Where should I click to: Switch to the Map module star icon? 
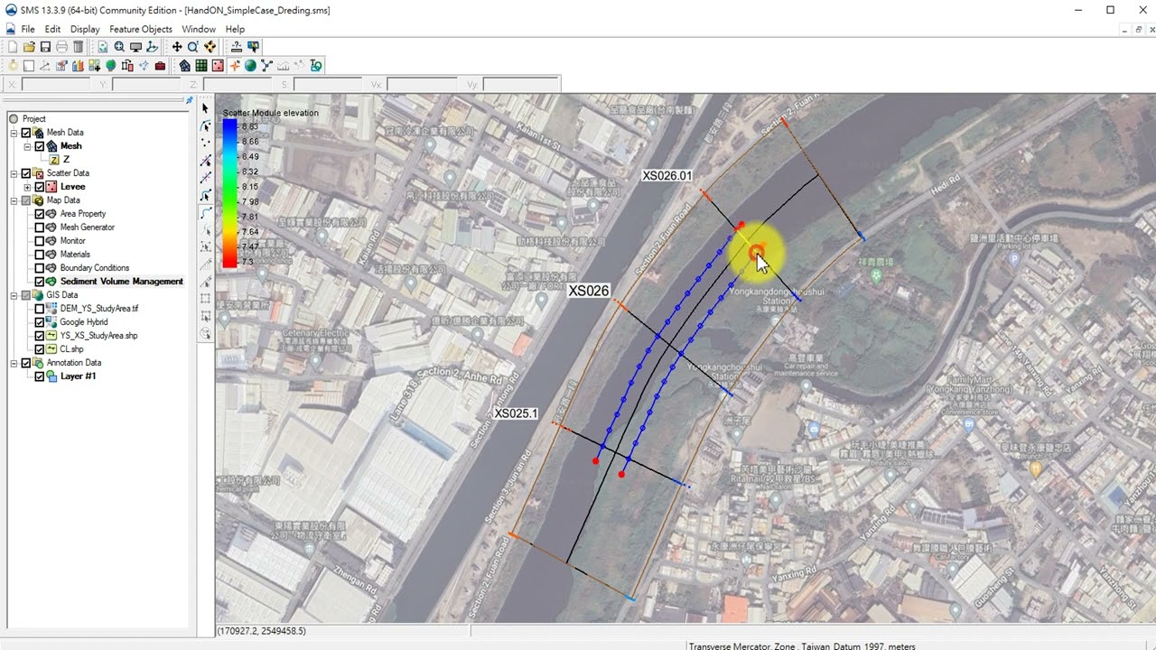(234, 66)
